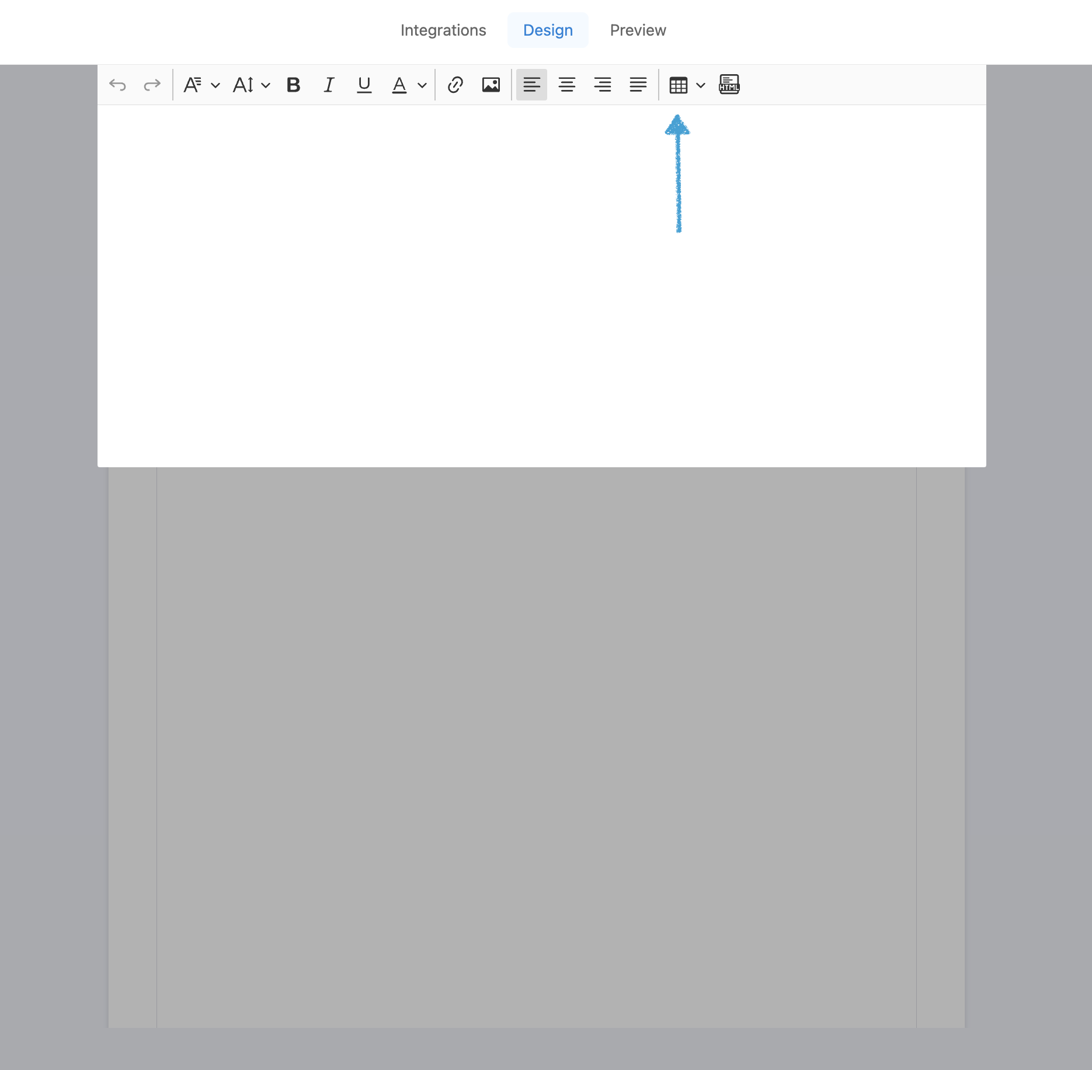Switch to the Integrations tab
This screenshot has height=1070, width=1092.
[443, 30]
